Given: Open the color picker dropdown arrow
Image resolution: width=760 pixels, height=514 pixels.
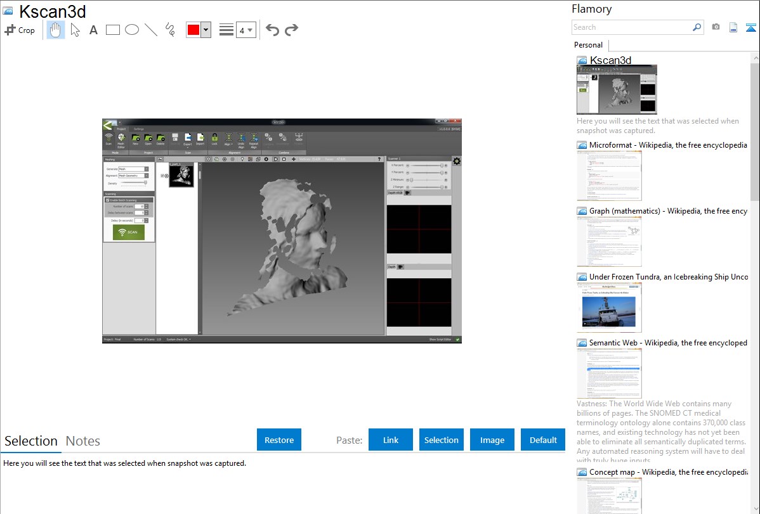Looking at the screenshot, I should [x=206, y=30].
